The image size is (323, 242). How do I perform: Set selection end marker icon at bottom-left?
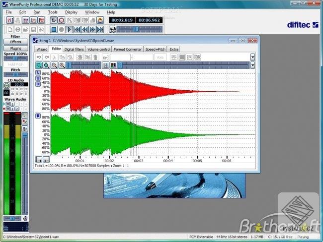pos(47,160)
